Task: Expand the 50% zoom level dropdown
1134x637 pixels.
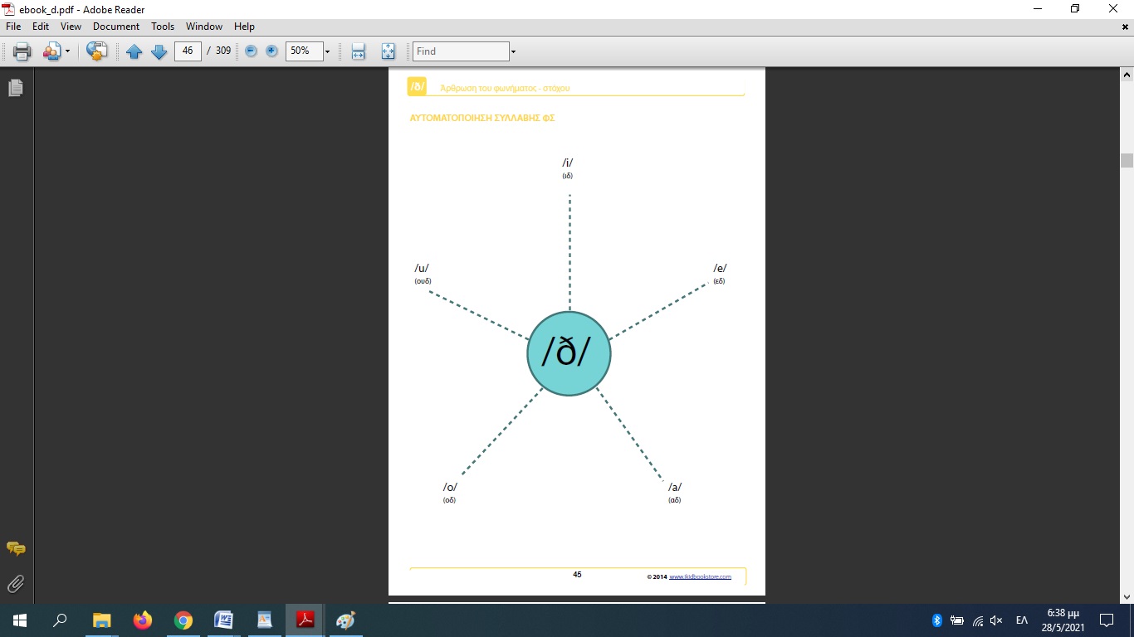Action: [x=327, y=51]
